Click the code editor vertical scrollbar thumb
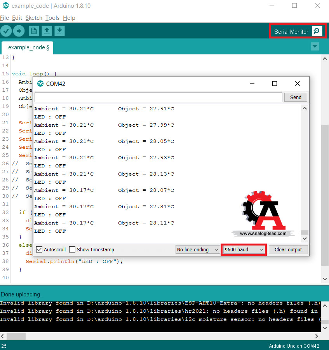This screenshot has height=350, width=329. (x=325, y=195)
